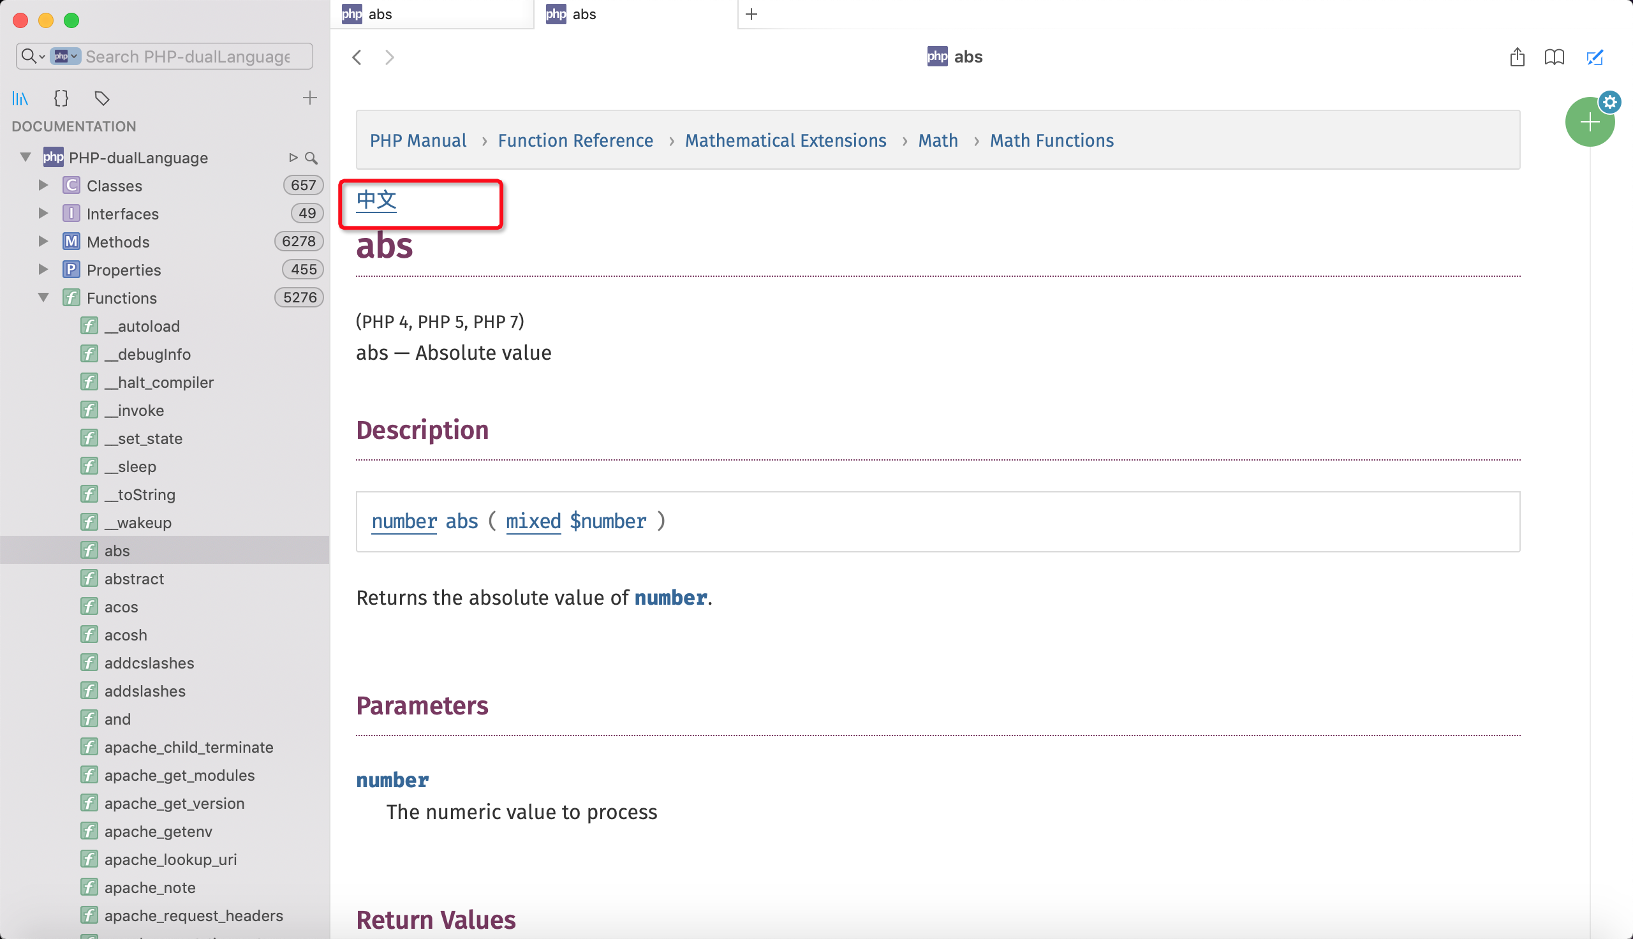The image size is (1633, 939).
Task: Select addslashes in the functions list
Action: pos(144,691)
